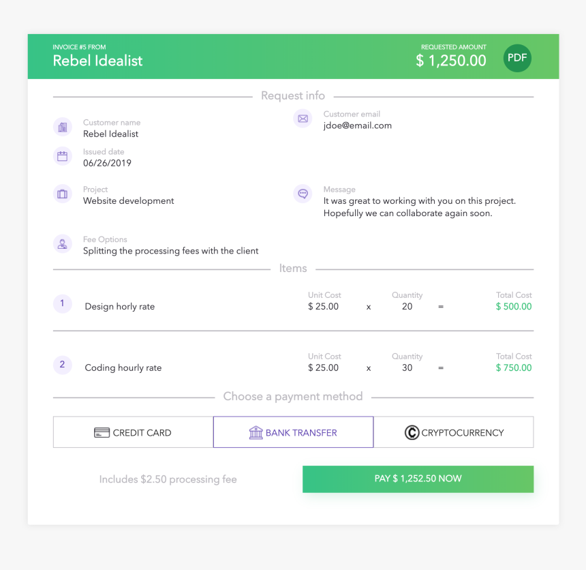Click the message speech bubble icon
This screenshot has width=586, height=570.
pos(303,194)
